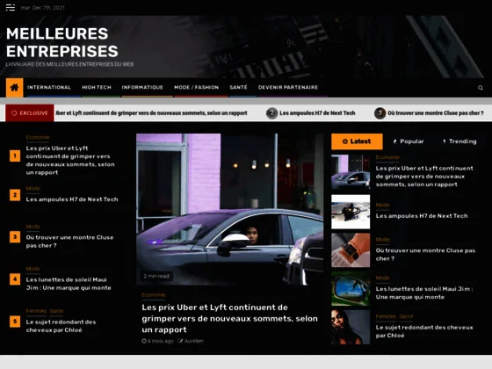Open the Devenir Partenaire menu item
The image size is (492, 369).
pyautogui.click(x=288, y=87)
